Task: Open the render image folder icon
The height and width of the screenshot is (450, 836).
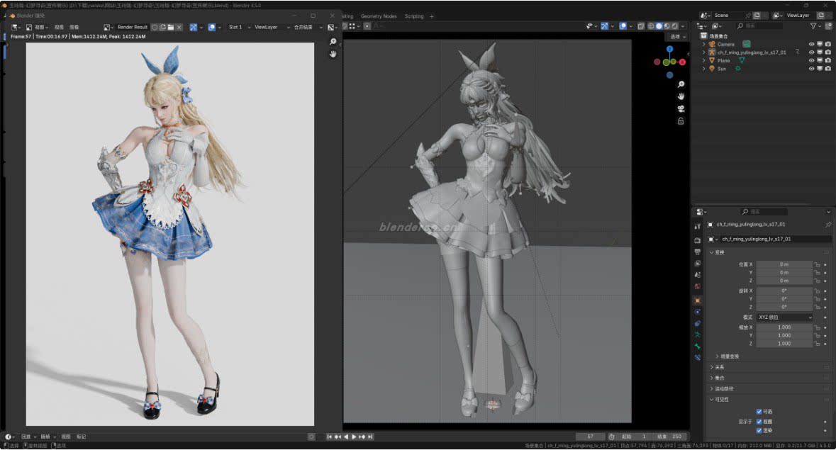Action: [171, 27]
